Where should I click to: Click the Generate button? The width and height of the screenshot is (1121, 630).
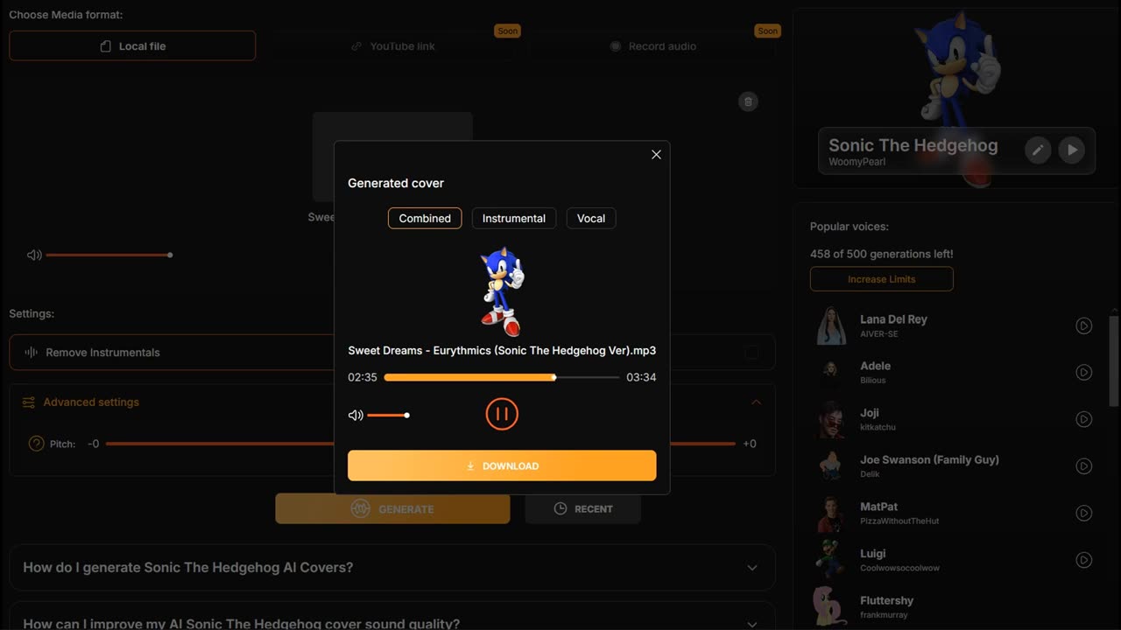pos(392,508)
